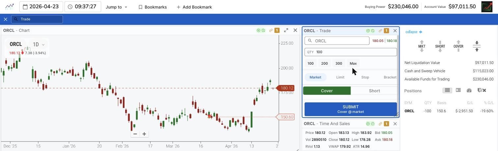This screenshot has width=498, height=151.
Task: Submit the Cover @ market order
Action: (x=350, y=109)
